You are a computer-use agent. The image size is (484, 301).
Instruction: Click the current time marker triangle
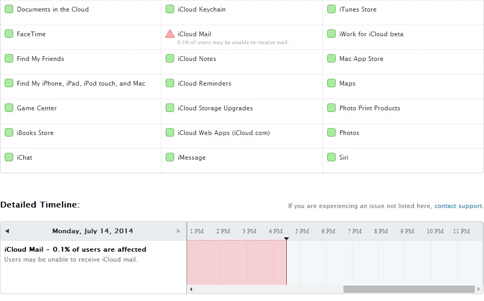click(x=286, y=239)
